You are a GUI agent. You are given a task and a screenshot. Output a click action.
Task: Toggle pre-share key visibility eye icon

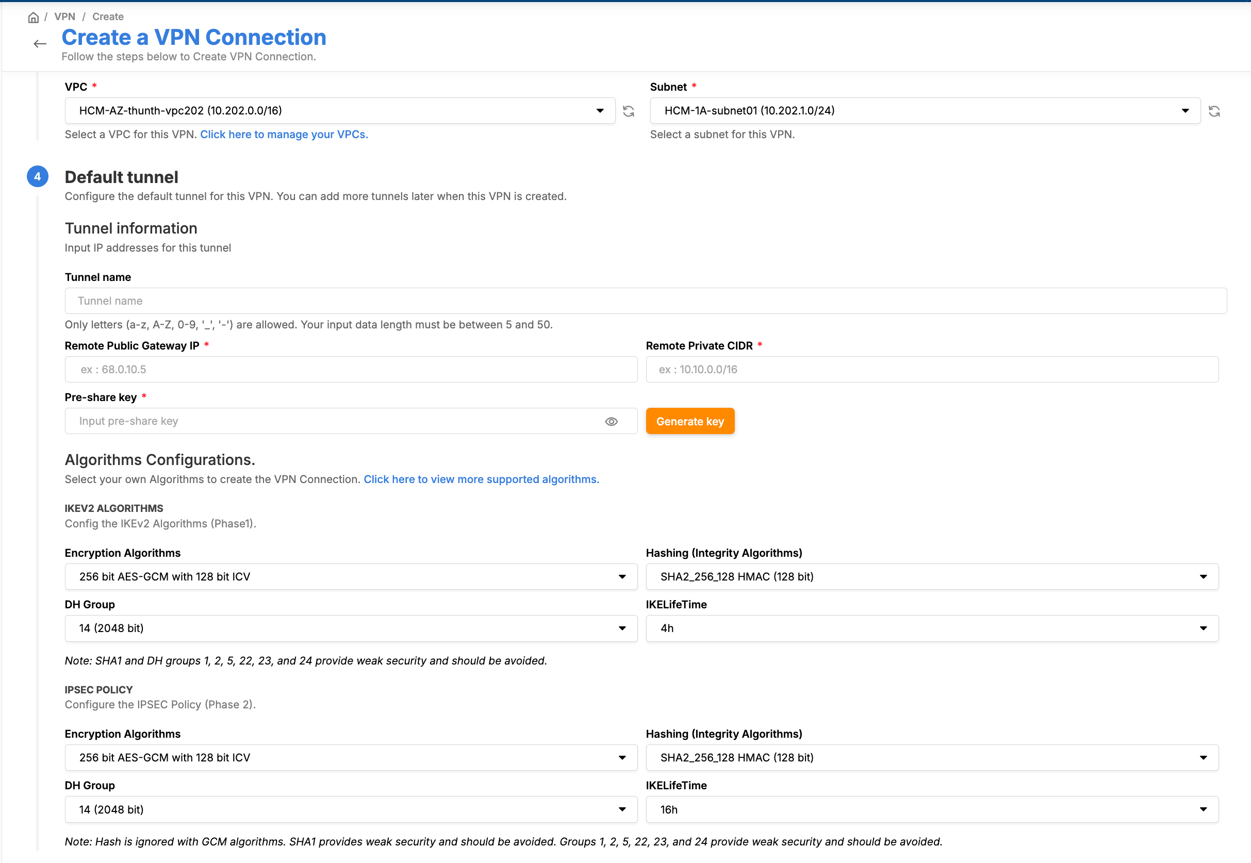[611, 422]
